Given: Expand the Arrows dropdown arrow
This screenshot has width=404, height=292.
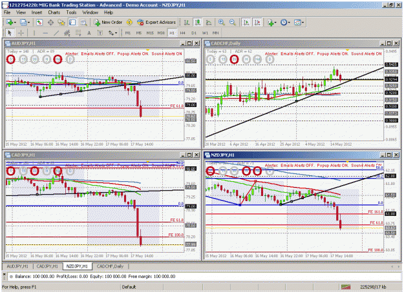Looking at the screenshot, I should 116,33.
